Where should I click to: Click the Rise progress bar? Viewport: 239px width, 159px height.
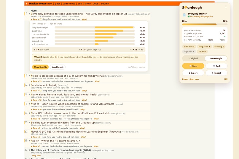(x=205, y=24)
